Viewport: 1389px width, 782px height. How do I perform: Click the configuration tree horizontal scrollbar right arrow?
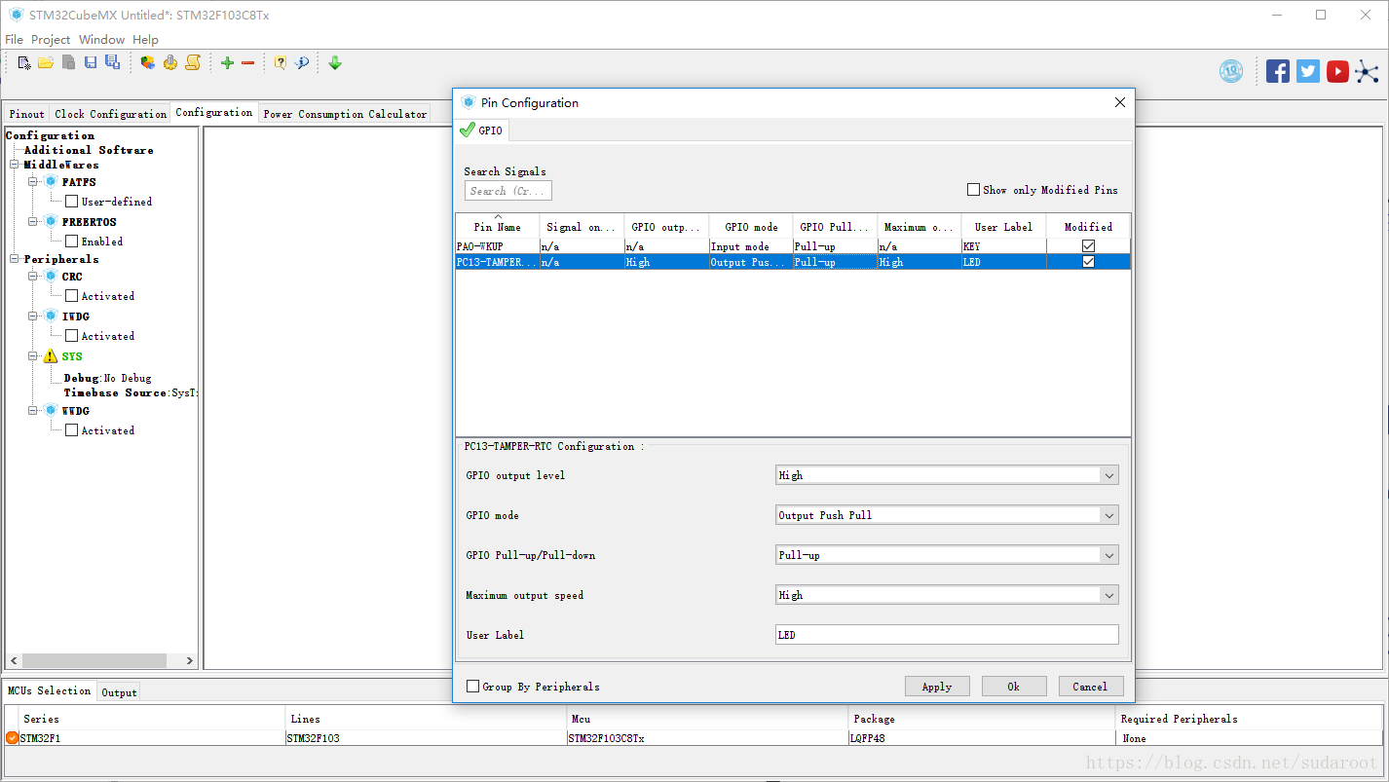pyautogui.click(x=190, y=660)
